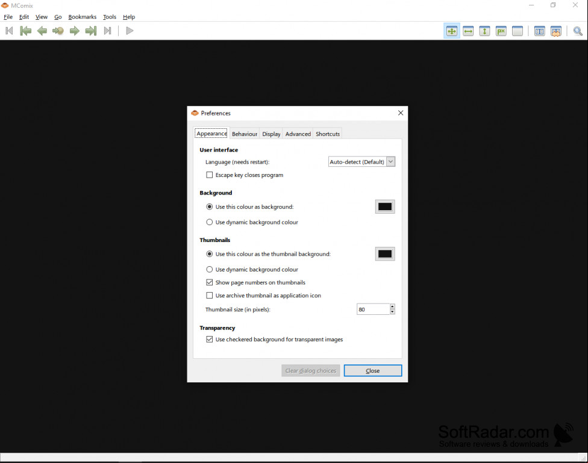
Task: Select manual zoom mode icon
Action: (x=518, y=31)
